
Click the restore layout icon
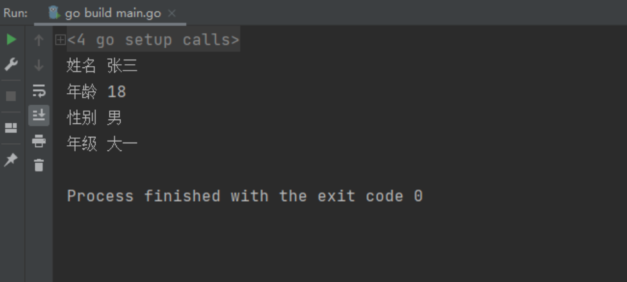(11, 128)
